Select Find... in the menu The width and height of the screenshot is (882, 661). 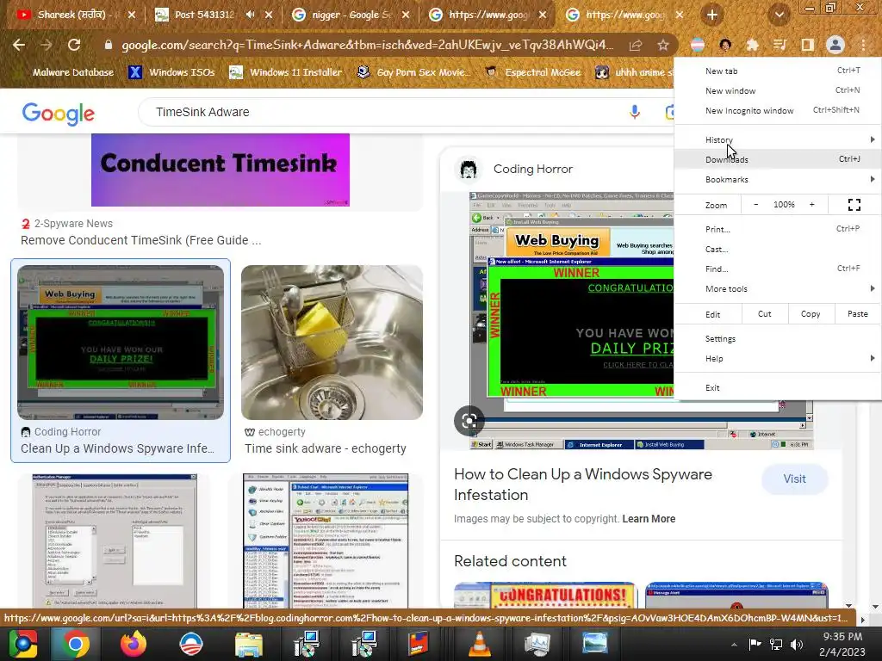coord(778,269)
